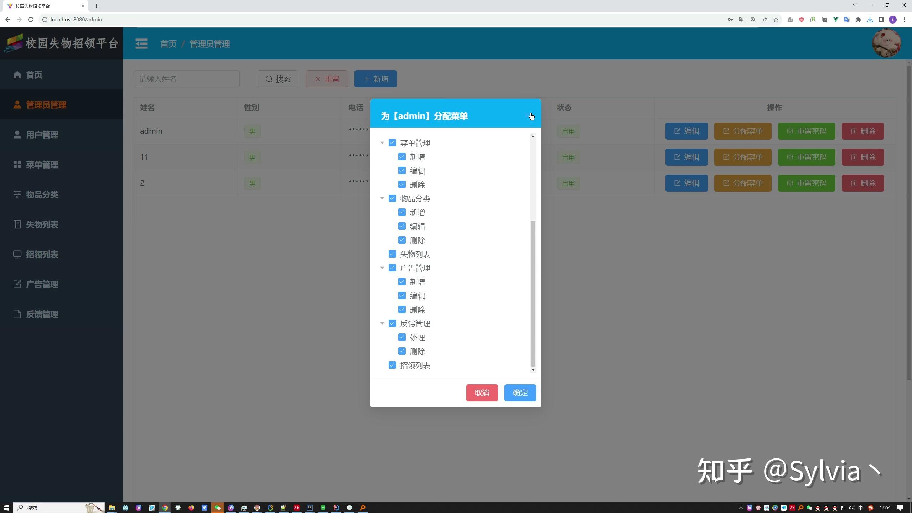Open Windows Start menu icon
Screen dimensions: 912x513
[x=6, y=508]
